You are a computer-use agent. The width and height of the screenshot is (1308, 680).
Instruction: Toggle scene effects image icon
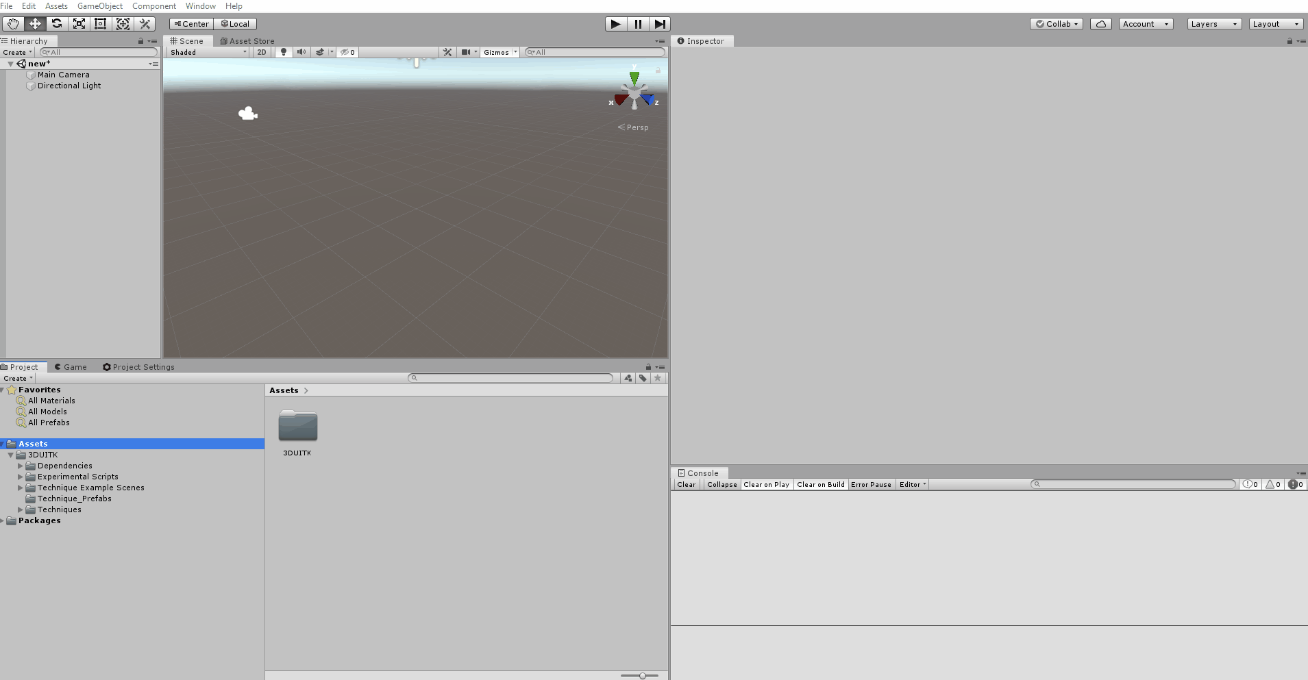tap(320, 52)
